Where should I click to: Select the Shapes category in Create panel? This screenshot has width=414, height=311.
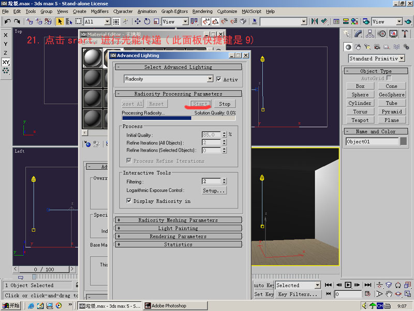(x=358, y=47)
